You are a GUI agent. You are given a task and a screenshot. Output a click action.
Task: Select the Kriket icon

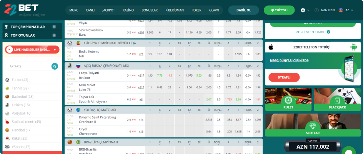tap(7, 139)
